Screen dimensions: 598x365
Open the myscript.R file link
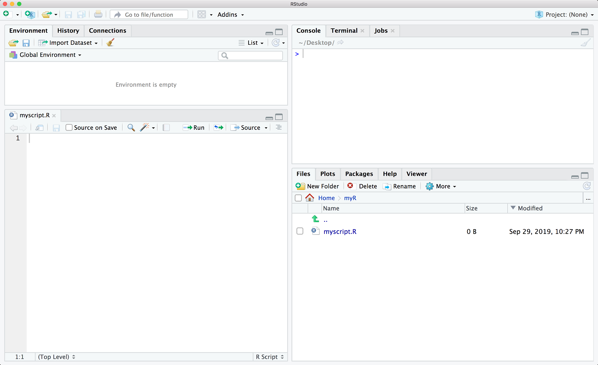(340, 232)
